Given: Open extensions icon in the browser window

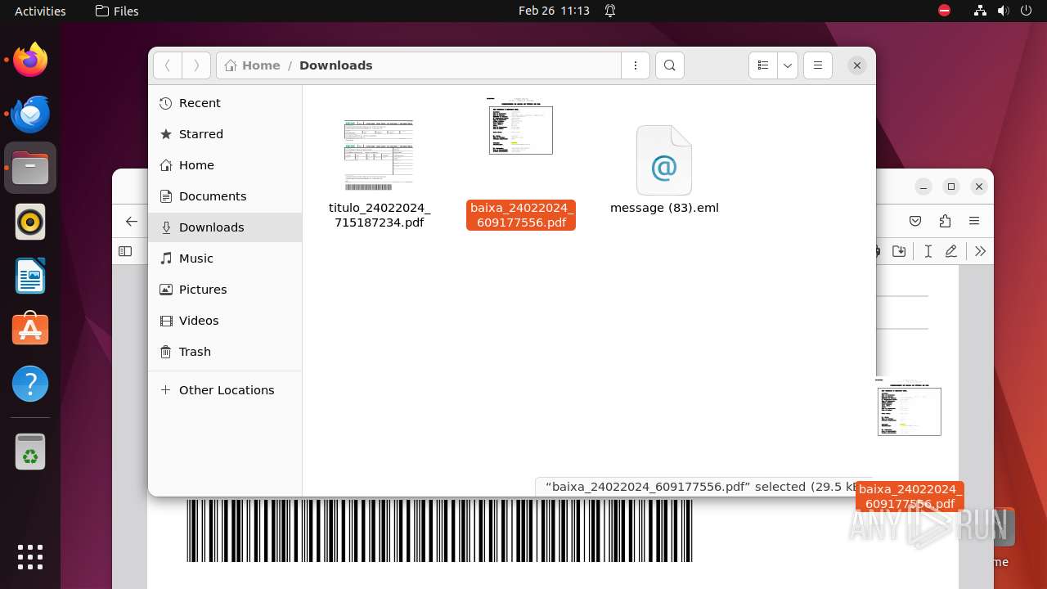Looking at the screenshot, I should (x=945, y=221).
